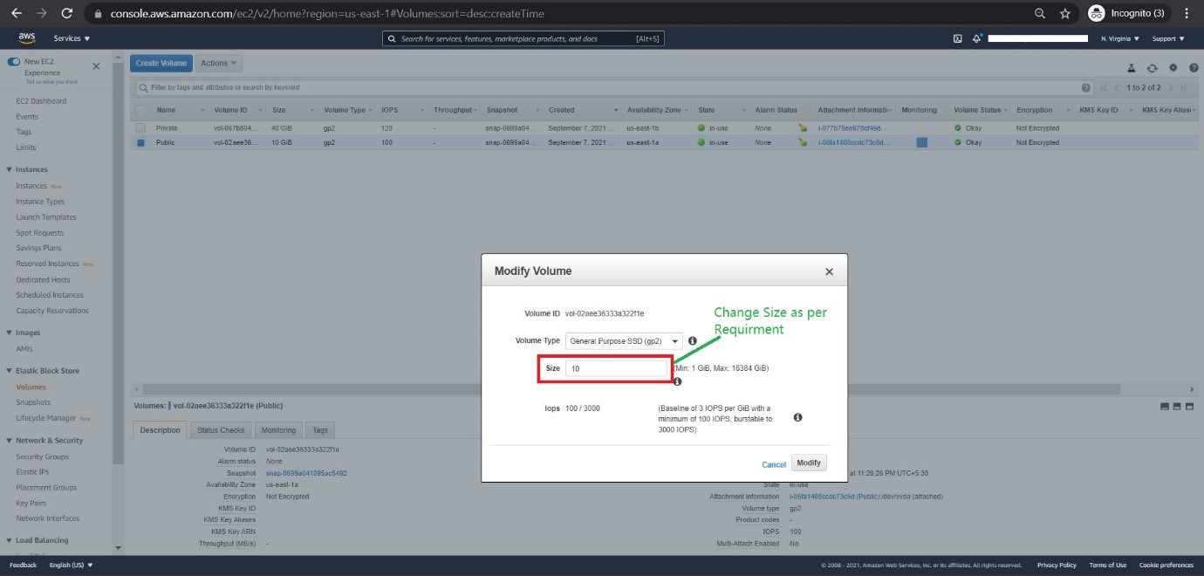Click info icon beside Iops description
The image size is (1204, 576).
click(x=797, y=418)
